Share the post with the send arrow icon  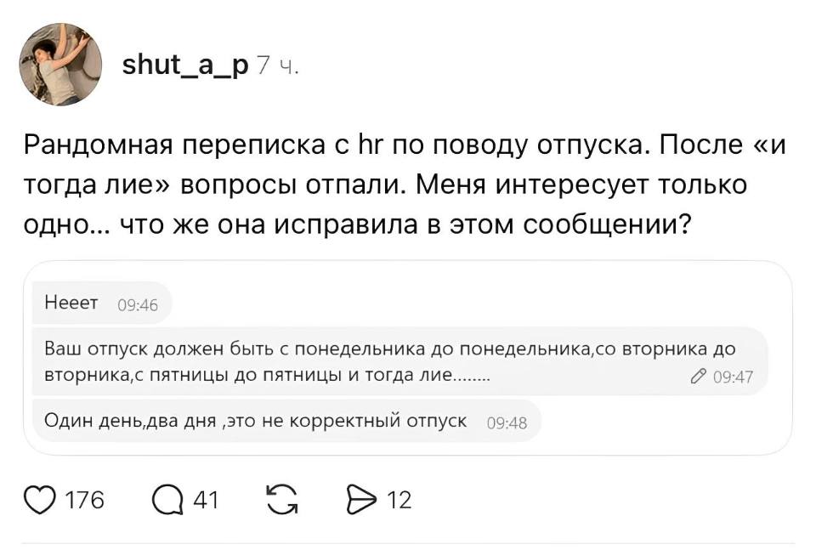tap(363, 499)
